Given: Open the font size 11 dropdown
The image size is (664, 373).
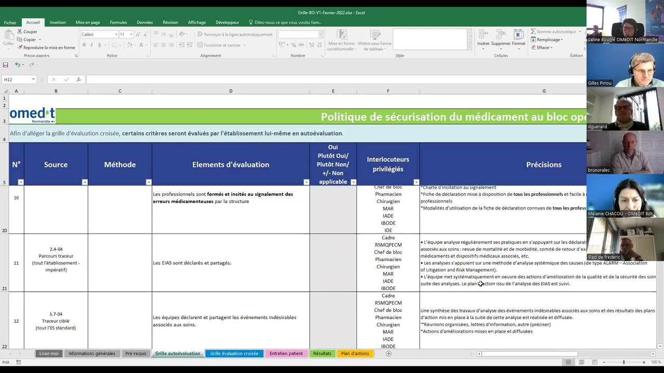Looking at the screenshot, I should click(x=131, y=35).
